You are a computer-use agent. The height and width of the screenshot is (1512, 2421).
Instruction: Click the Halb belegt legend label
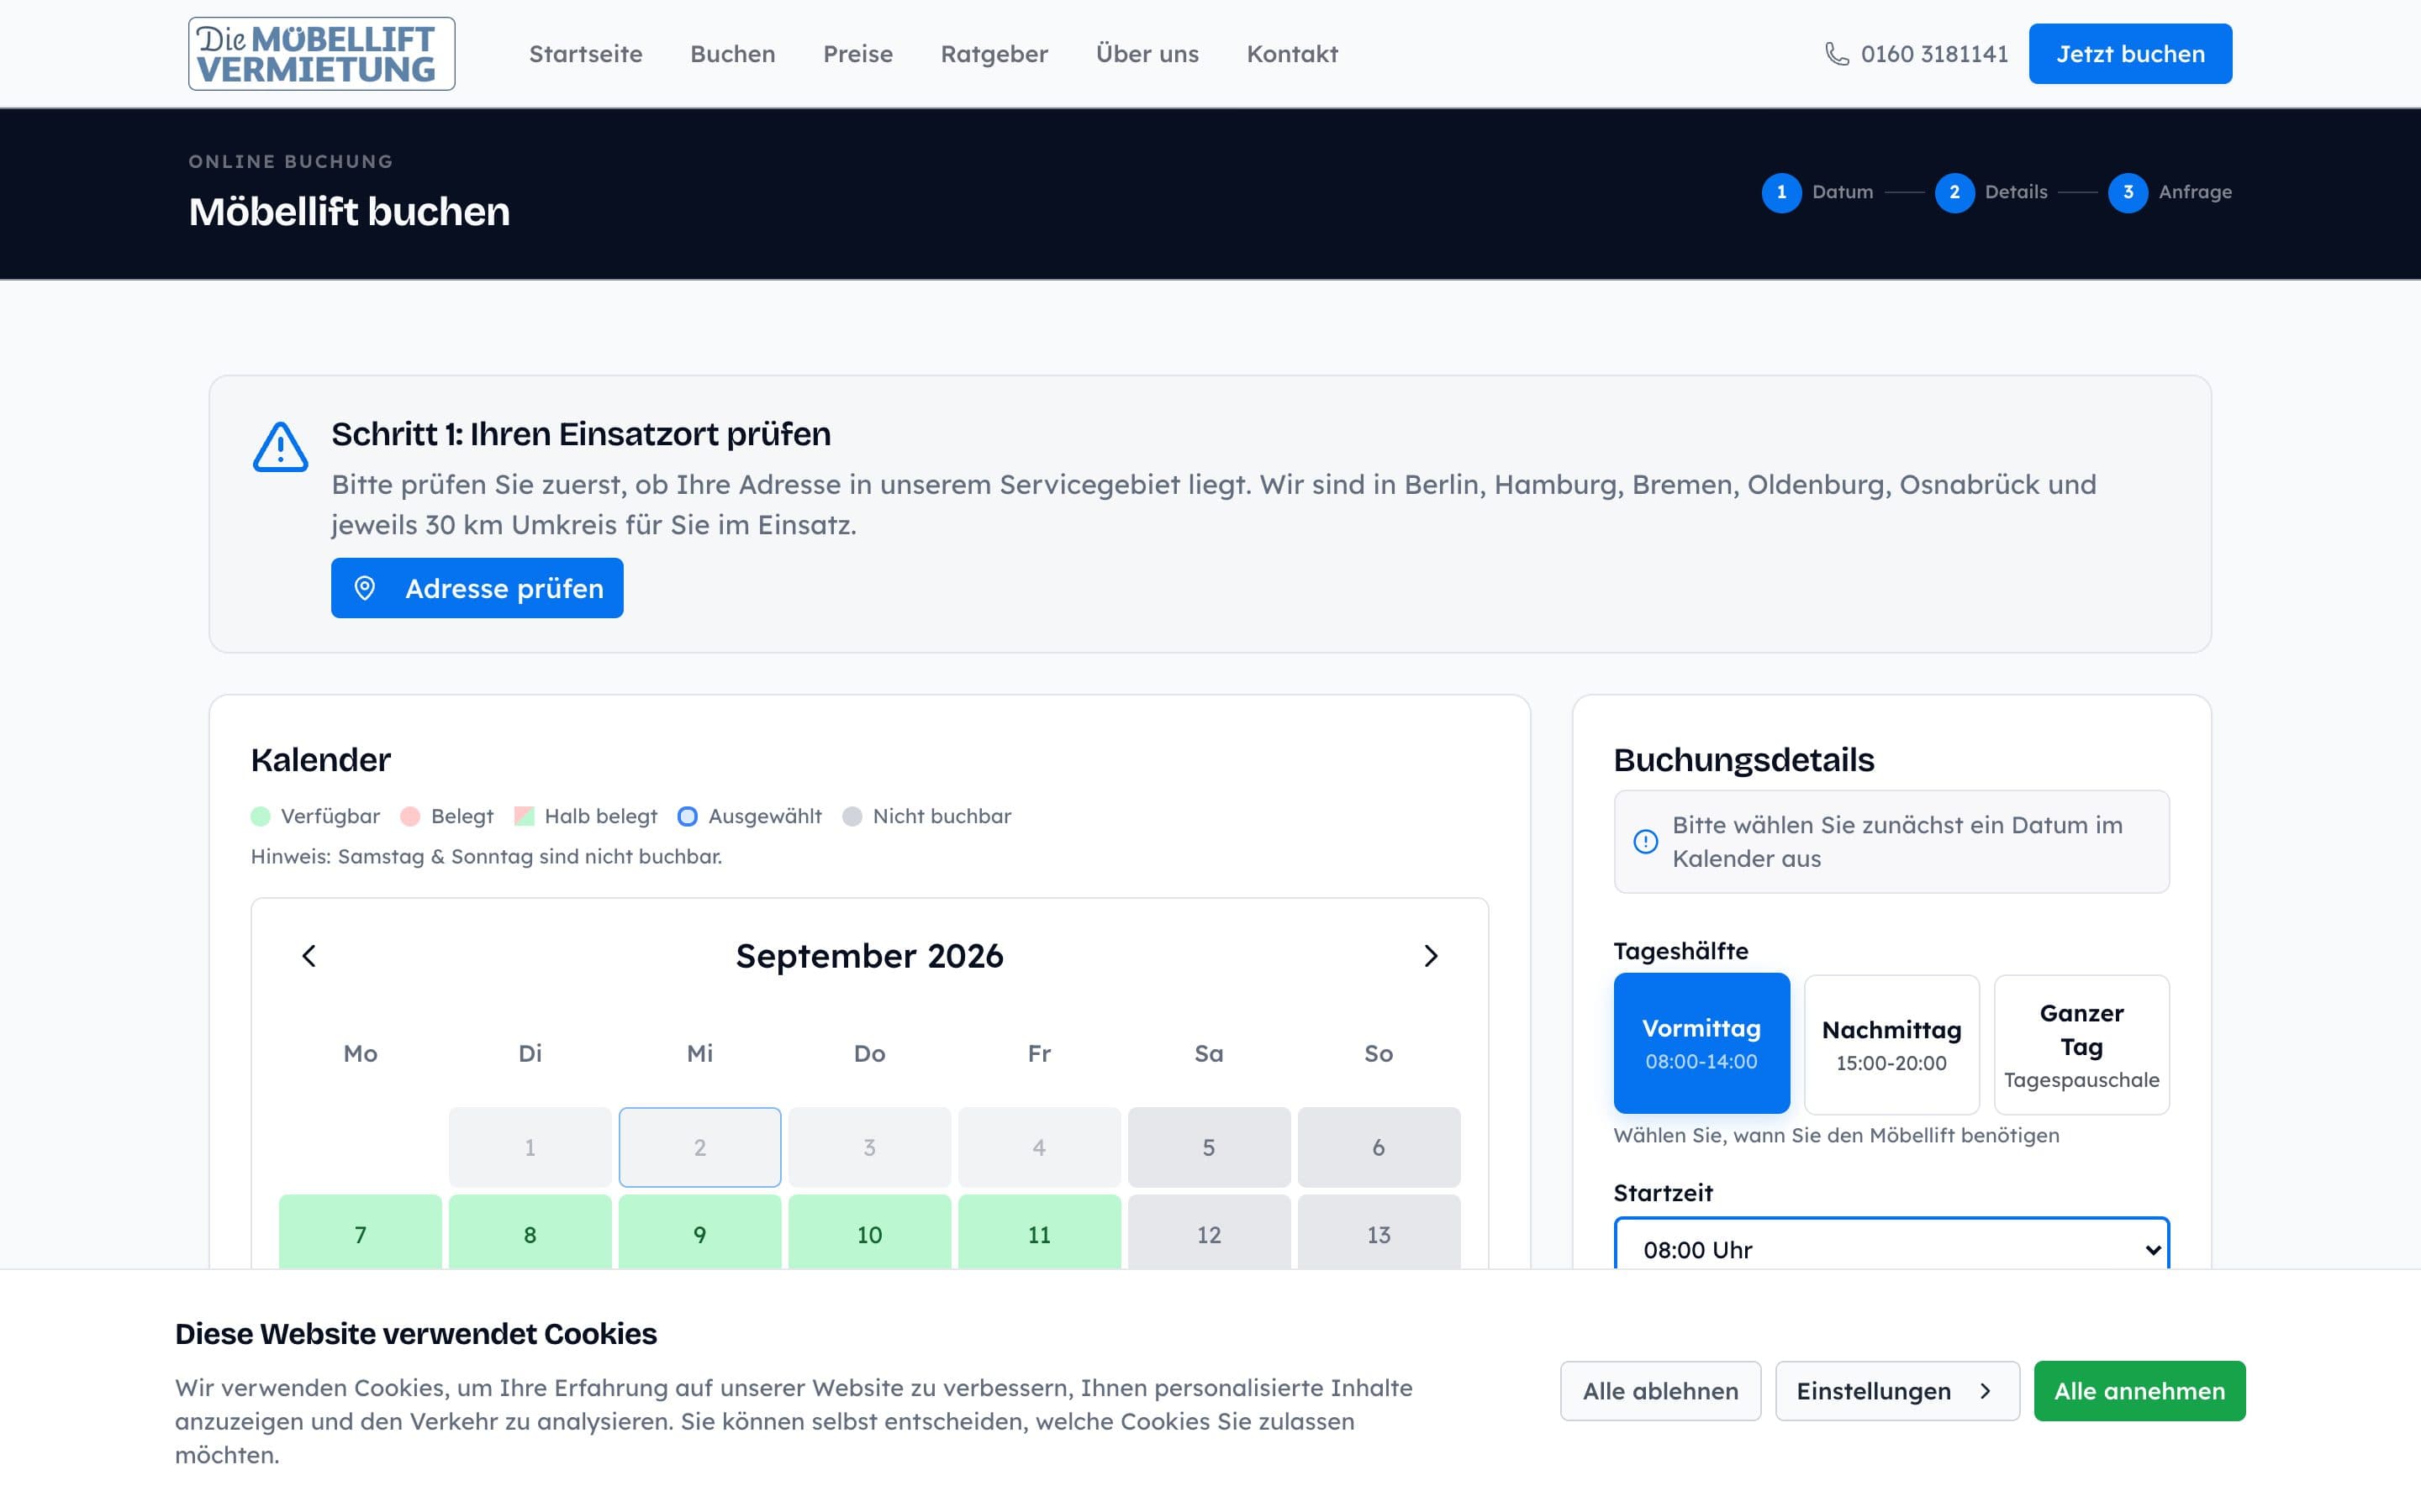click(600, 816)
